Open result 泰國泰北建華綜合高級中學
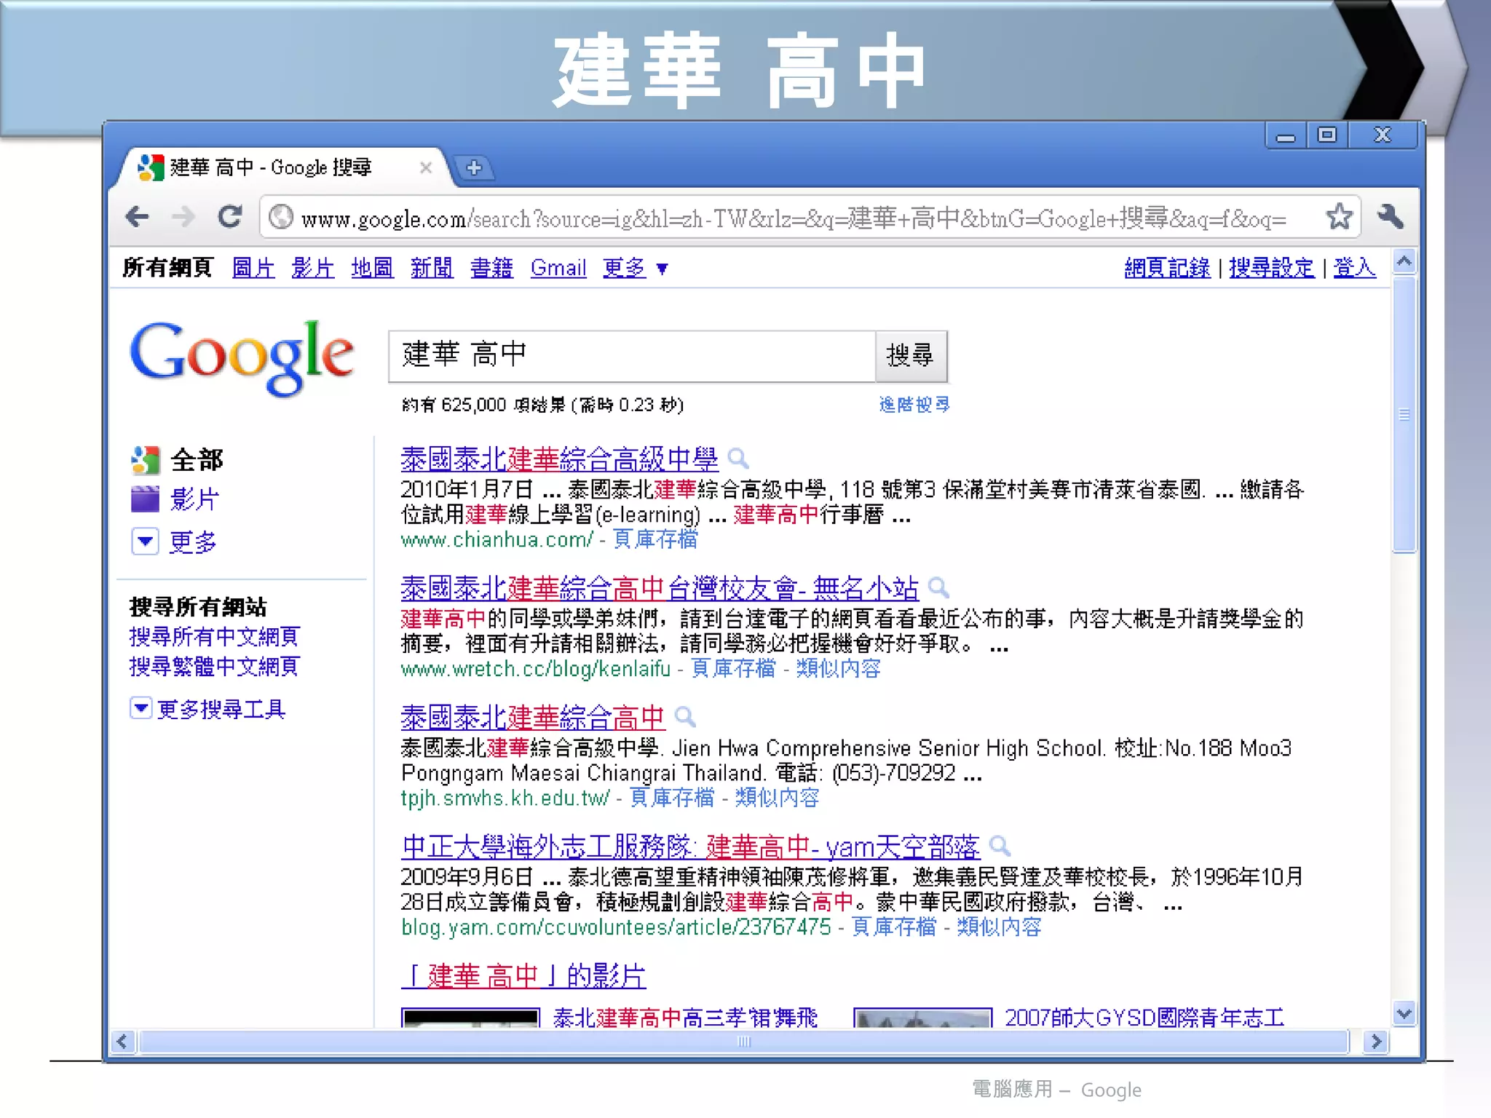The width and height of the screenshot is (1491, 1118). (x=559, y=459)
